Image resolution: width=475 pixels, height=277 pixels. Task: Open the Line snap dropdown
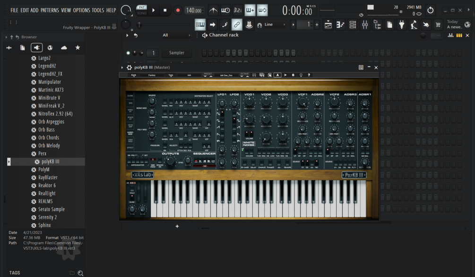click(275, 25)
